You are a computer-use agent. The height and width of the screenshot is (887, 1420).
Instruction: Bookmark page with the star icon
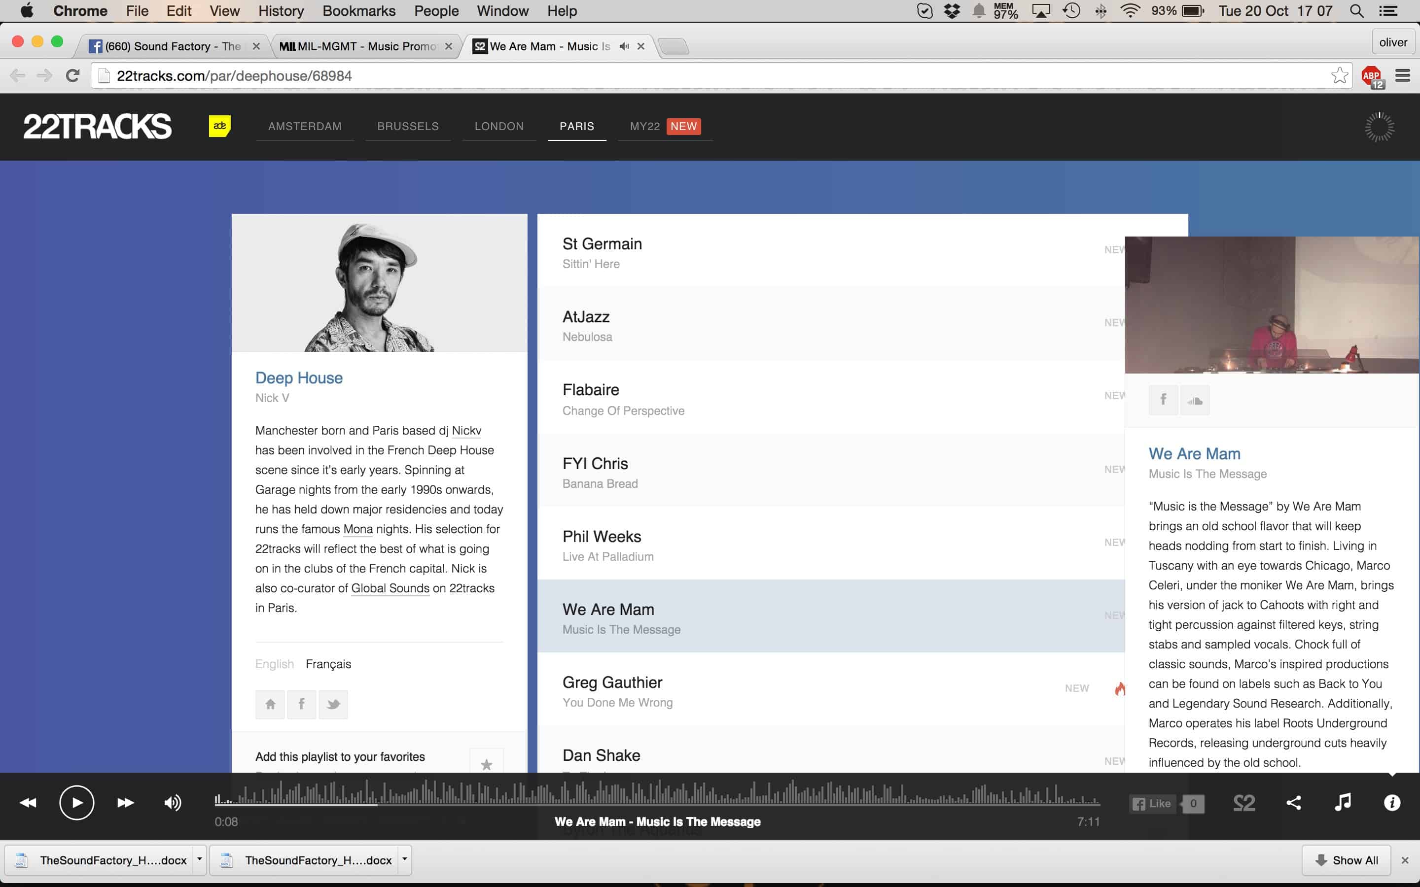tap(1339, 76)
